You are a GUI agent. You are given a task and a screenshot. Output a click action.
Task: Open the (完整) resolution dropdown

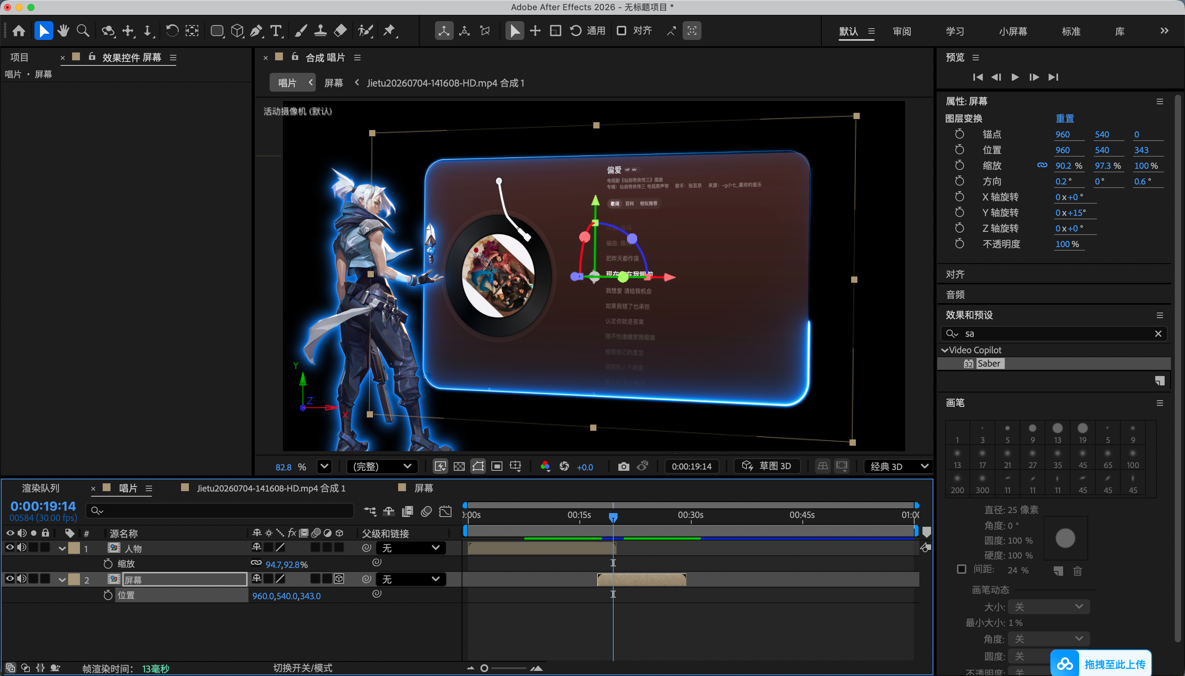coord(382,466)
